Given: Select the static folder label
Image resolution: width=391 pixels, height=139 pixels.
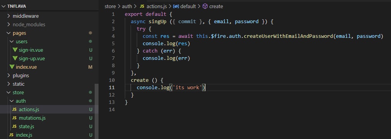Looking at the screenshot, I should (19, 84).
